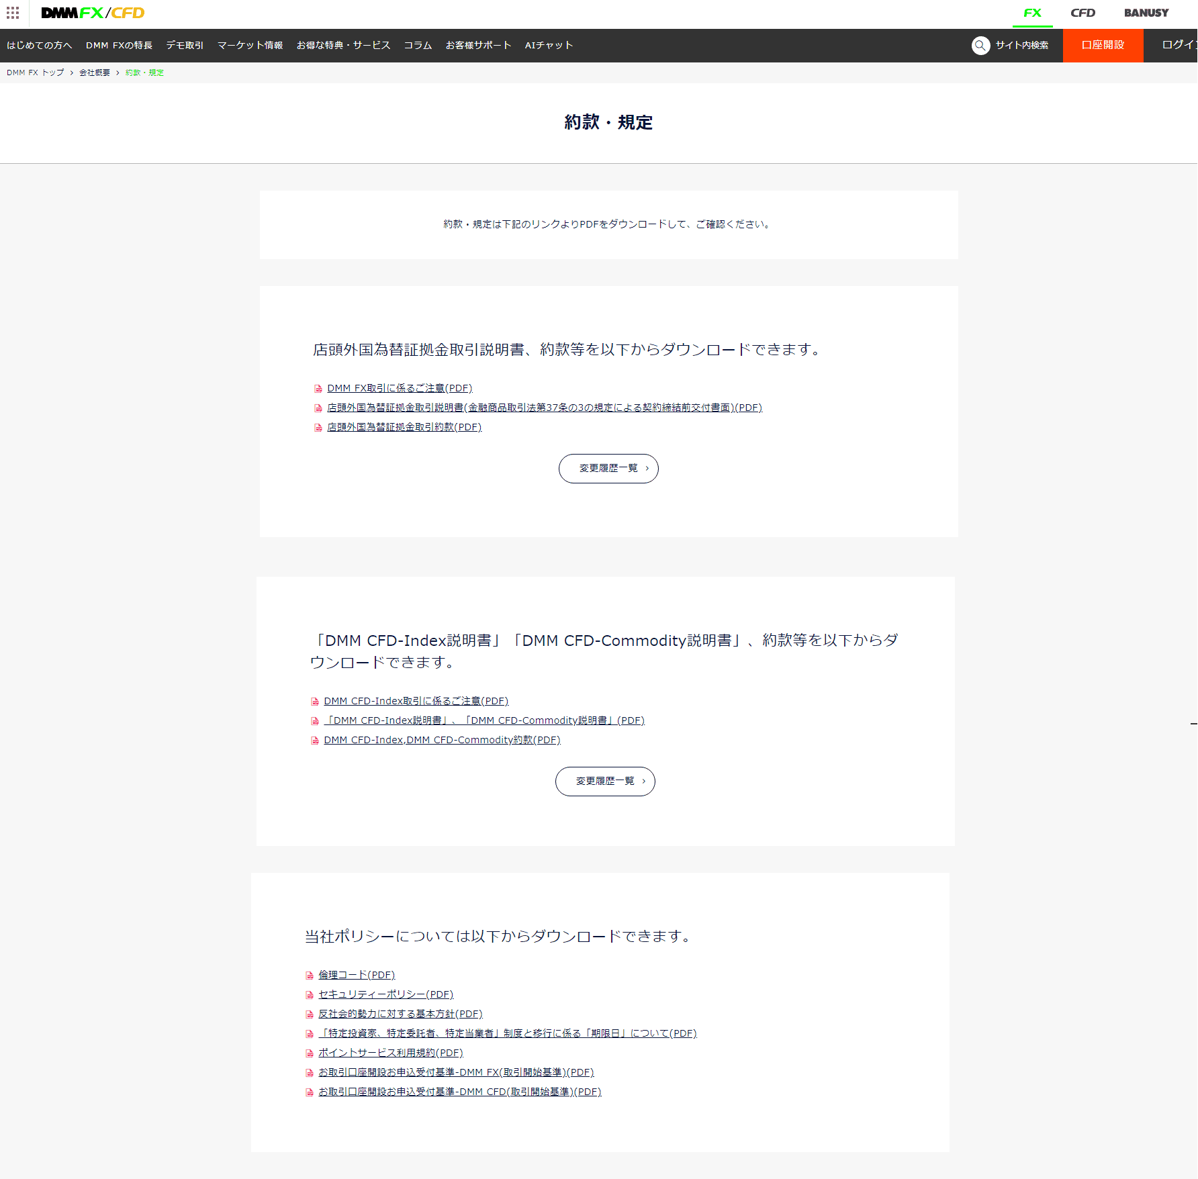Click PDF icon beside 倫理コード
Image resolution: width=1198 pixels, height=1179 pixels.
pos(310,976)
